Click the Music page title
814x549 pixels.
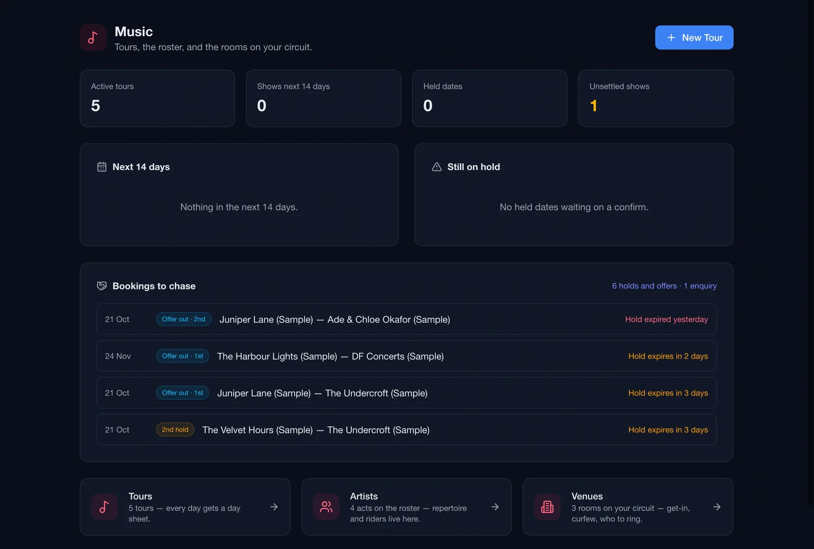pos(134,31)
